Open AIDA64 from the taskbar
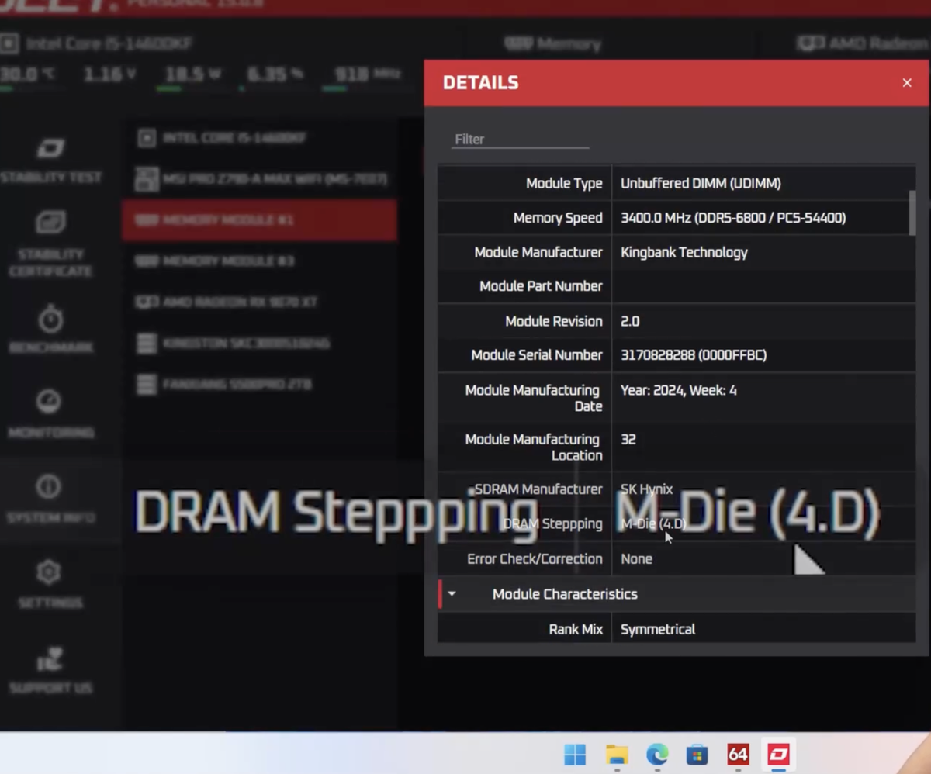Image resolution: width=931 pixels, height=774 pixels. click(738, 754)
